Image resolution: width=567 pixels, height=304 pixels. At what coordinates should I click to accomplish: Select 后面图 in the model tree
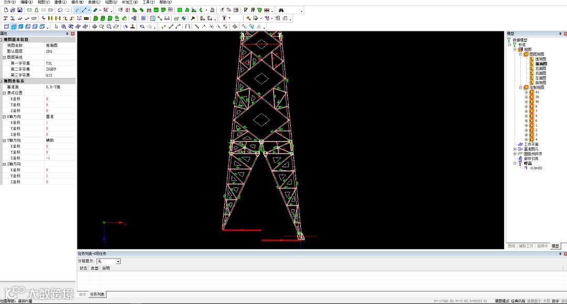coord(541,73)
